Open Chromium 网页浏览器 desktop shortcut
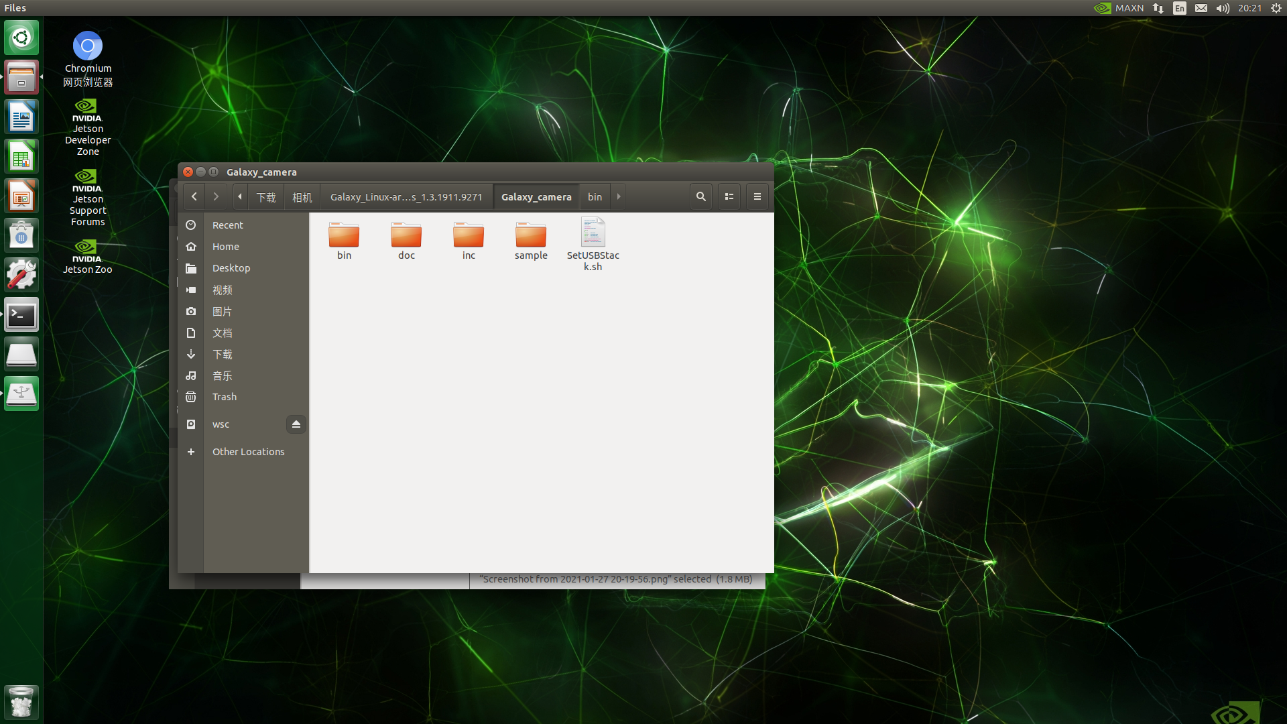This screenshot has height=724, width=1287. [88, 59]
